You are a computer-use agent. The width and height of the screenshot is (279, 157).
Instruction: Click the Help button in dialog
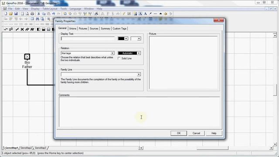point(214,133)
